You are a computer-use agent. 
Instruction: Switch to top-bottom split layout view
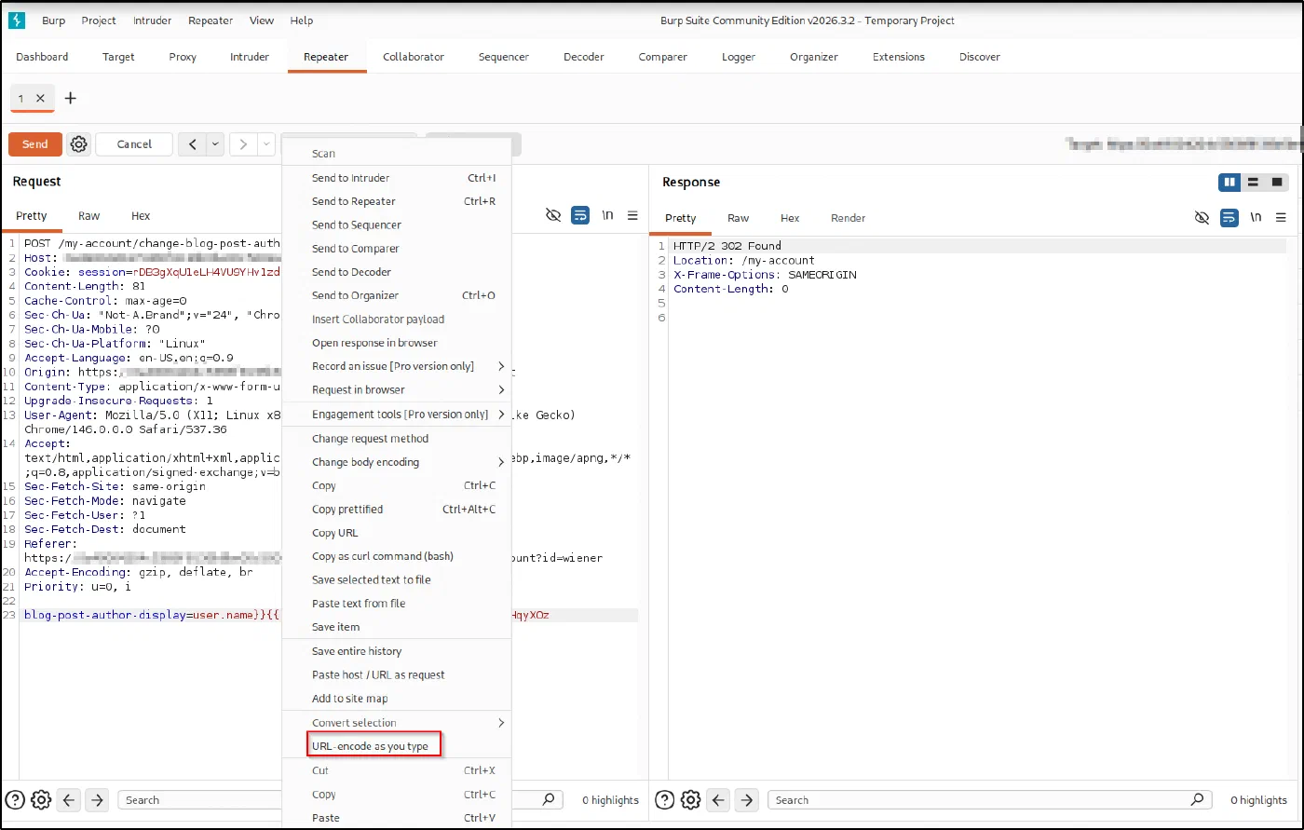[x=1253, y=183]
